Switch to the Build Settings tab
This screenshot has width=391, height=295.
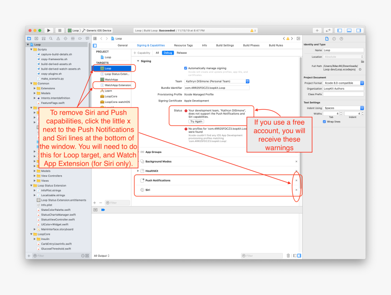coord(225,46)
